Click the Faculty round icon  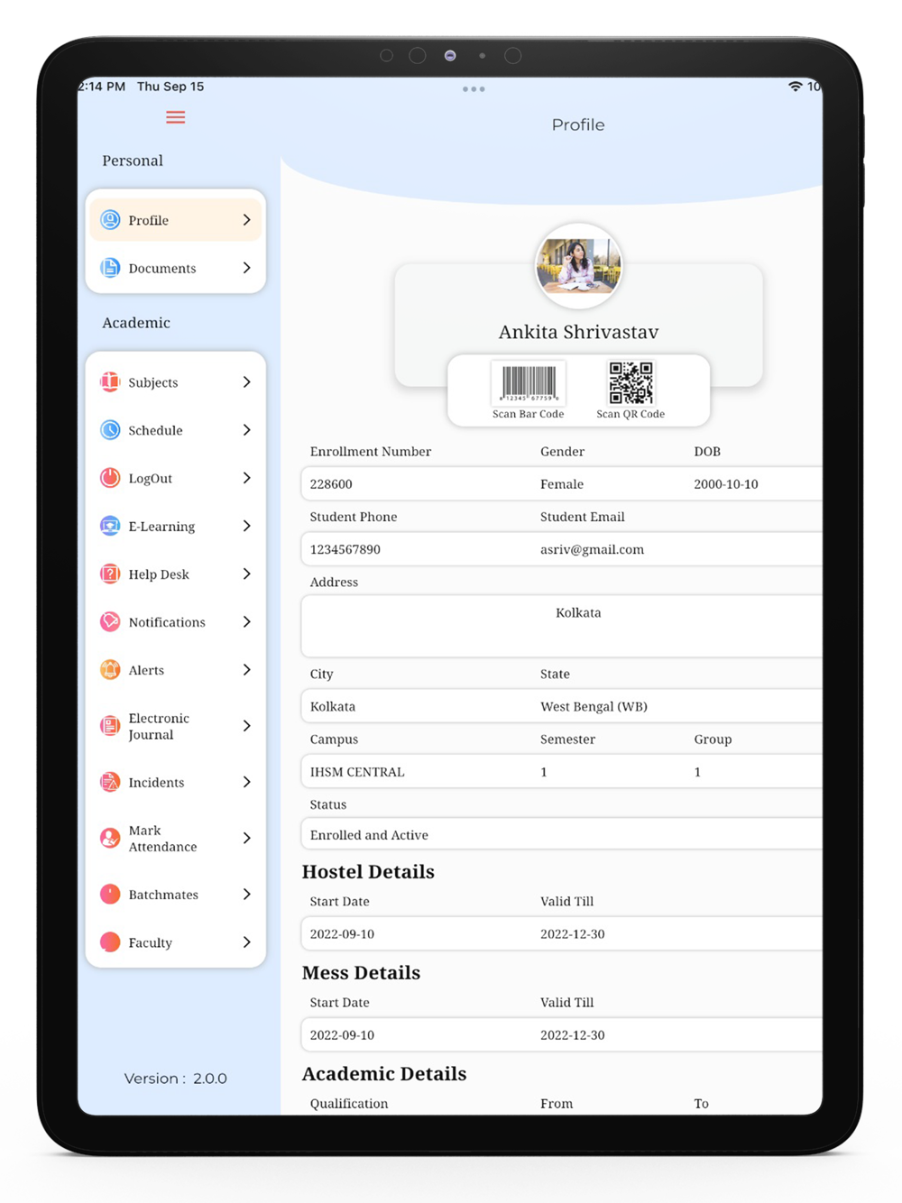[110, 942]
